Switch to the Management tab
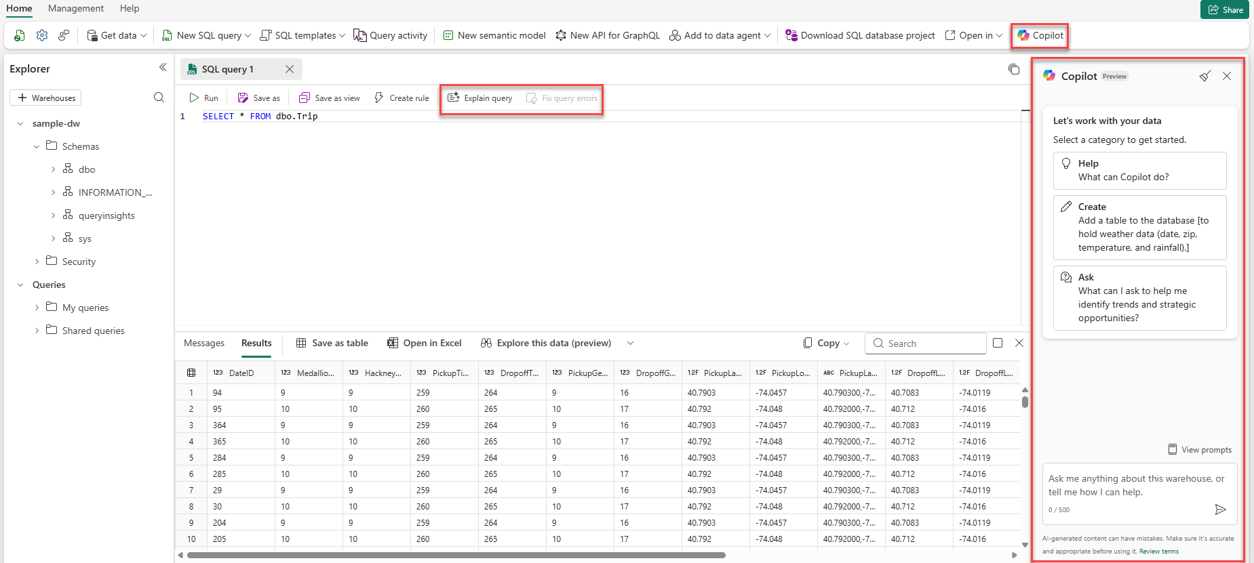Viewport: 1254px width, 563px height. click(x=76, y=8)
